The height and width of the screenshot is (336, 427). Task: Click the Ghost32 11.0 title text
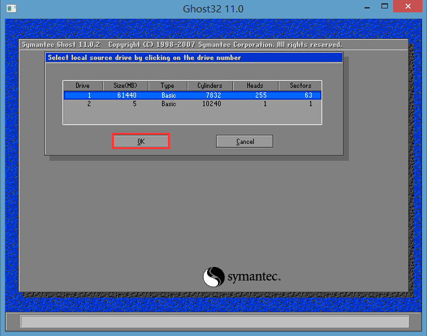[213, 8]
